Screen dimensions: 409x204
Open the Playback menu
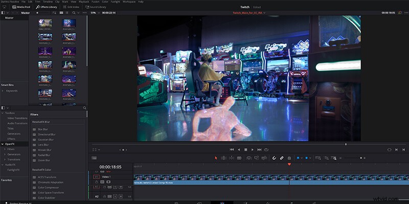coord(84,2)
